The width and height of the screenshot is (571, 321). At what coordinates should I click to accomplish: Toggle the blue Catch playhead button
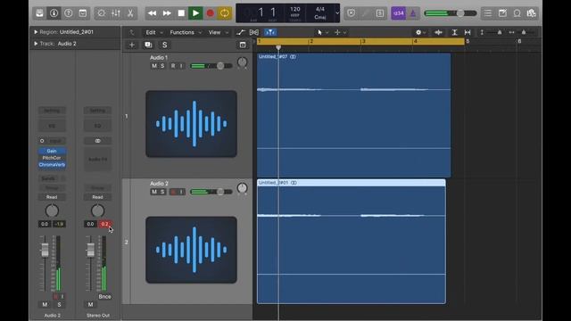coord(270,32)
